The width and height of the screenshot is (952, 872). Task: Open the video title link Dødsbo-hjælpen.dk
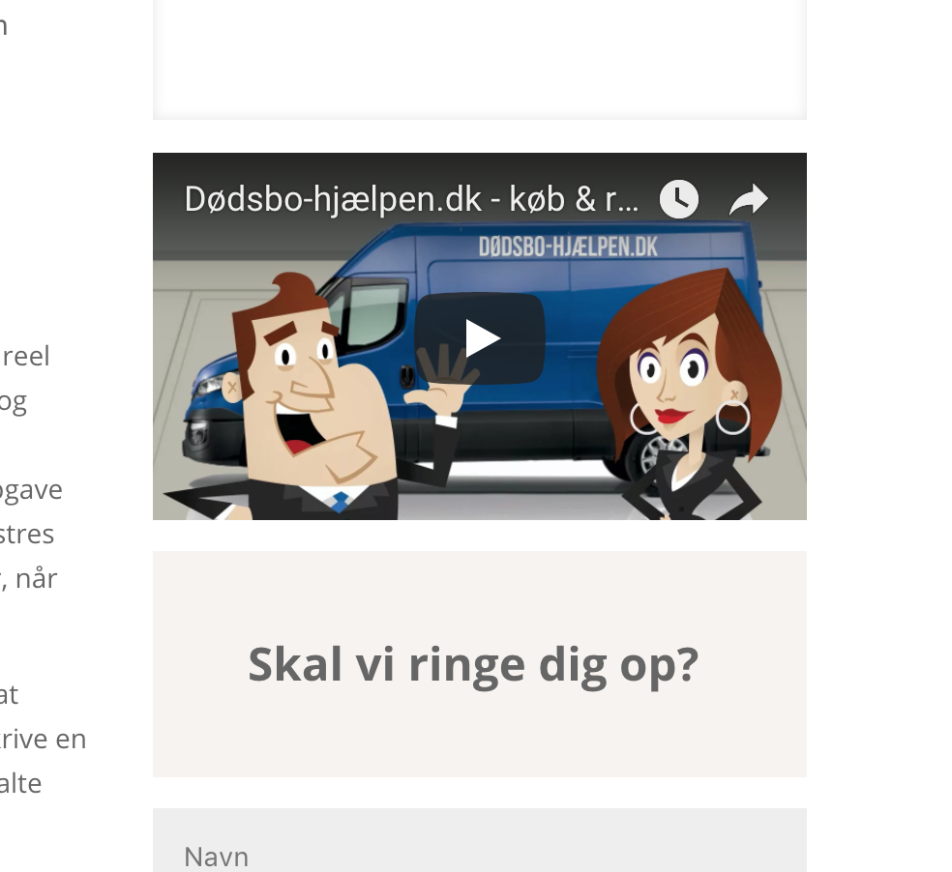pyautogui.click(x=411, y=199)
